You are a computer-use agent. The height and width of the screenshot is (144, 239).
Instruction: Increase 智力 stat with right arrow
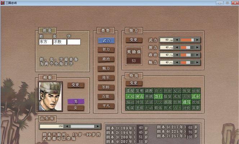coord(197,48)
